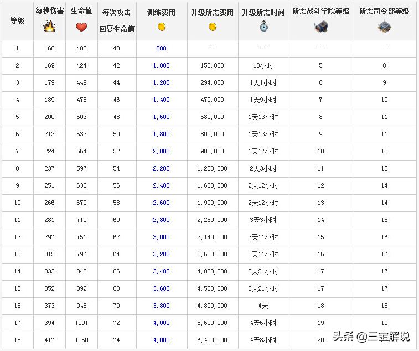
Task: Open the 4,000 training cost link in row 18
Action: [162, 340]
